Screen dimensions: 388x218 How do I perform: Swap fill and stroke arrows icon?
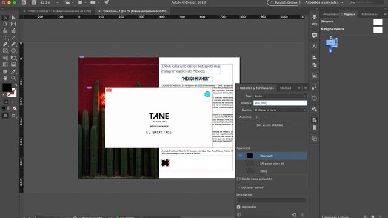pos(15,85)
